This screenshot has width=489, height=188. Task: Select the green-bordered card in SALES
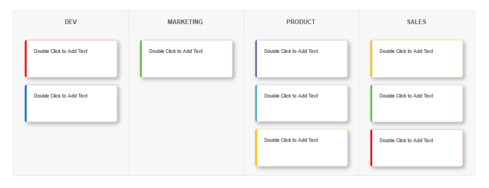[x=417, y=103]
